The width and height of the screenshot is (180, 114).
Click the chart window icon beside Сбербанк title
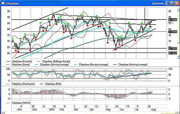(3, 3)
